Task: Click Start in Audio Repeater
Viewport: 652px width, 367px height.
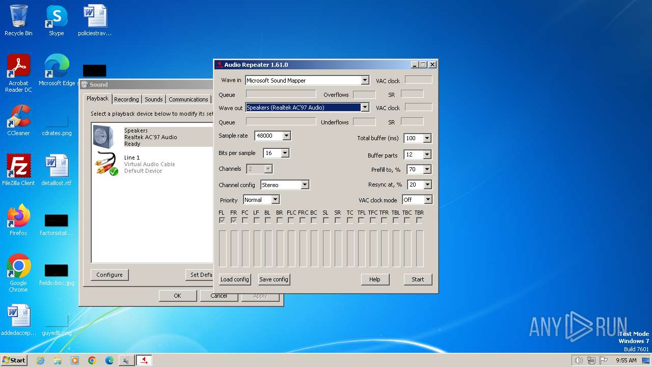Action: click(x=418, y=279)
